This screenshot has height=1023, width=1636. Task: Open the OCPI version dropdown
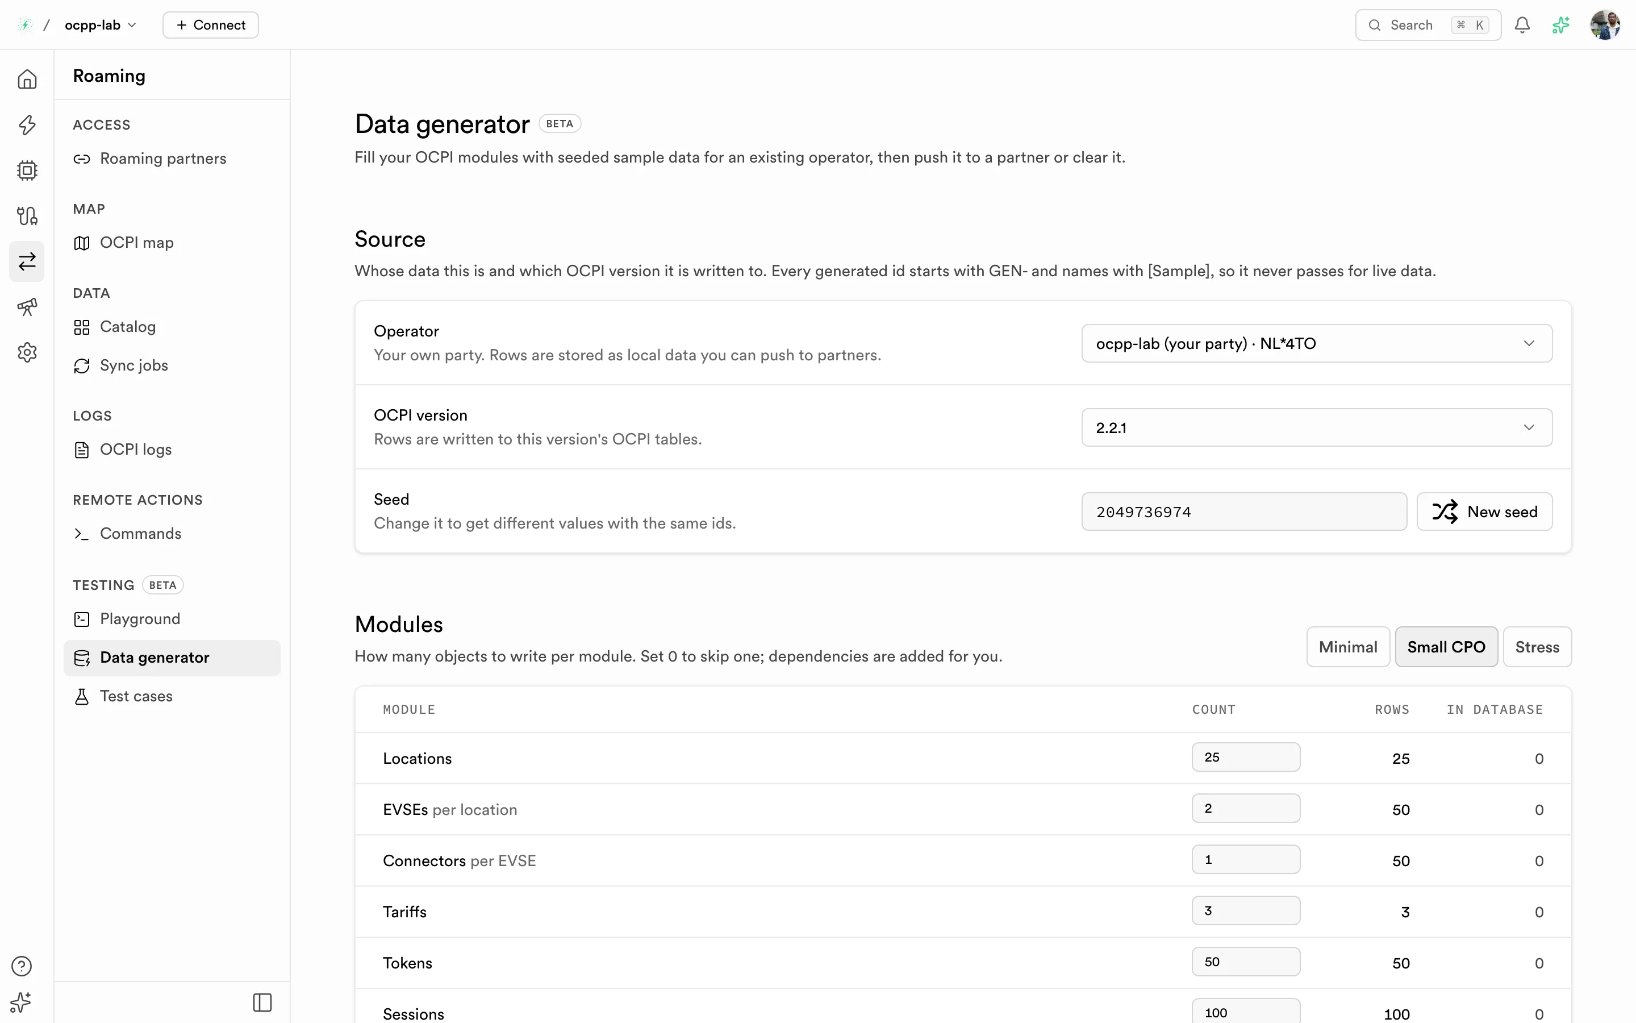[x=1316, y=427]
